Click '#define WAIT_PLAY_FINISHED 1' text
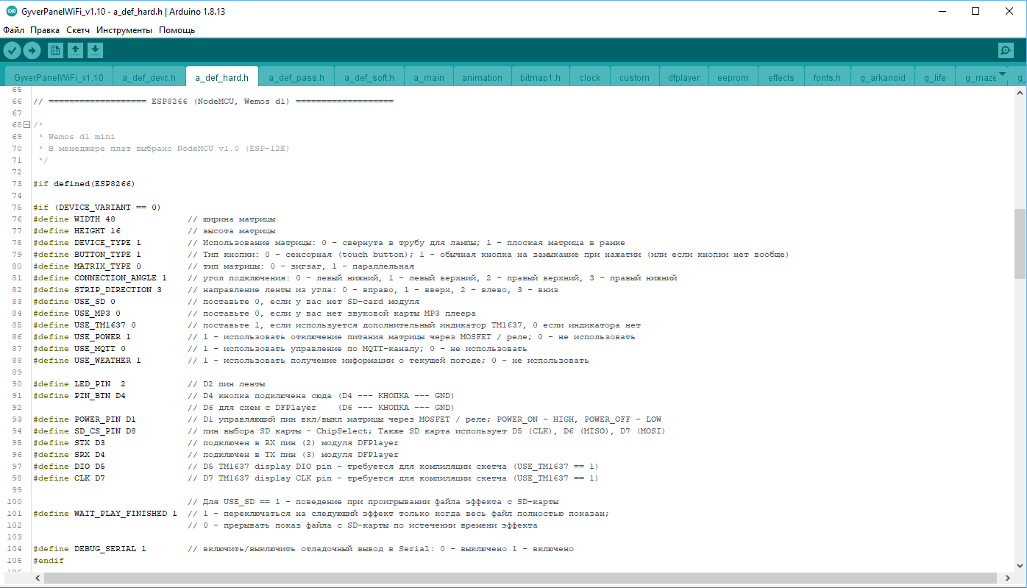This screenshot has height=588, width=1027. click(x=105, y=514)
